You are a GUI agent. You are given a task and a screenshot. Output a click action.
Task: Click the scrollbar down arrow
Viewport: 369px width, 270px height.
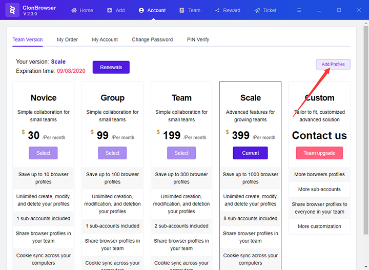point(366,267)
